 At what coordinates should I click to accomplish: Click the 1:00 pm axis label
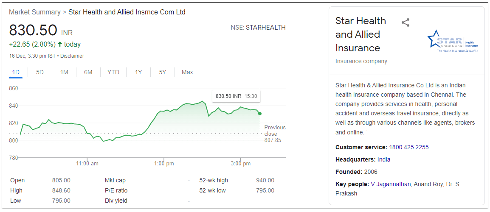(x=164, y=163)
